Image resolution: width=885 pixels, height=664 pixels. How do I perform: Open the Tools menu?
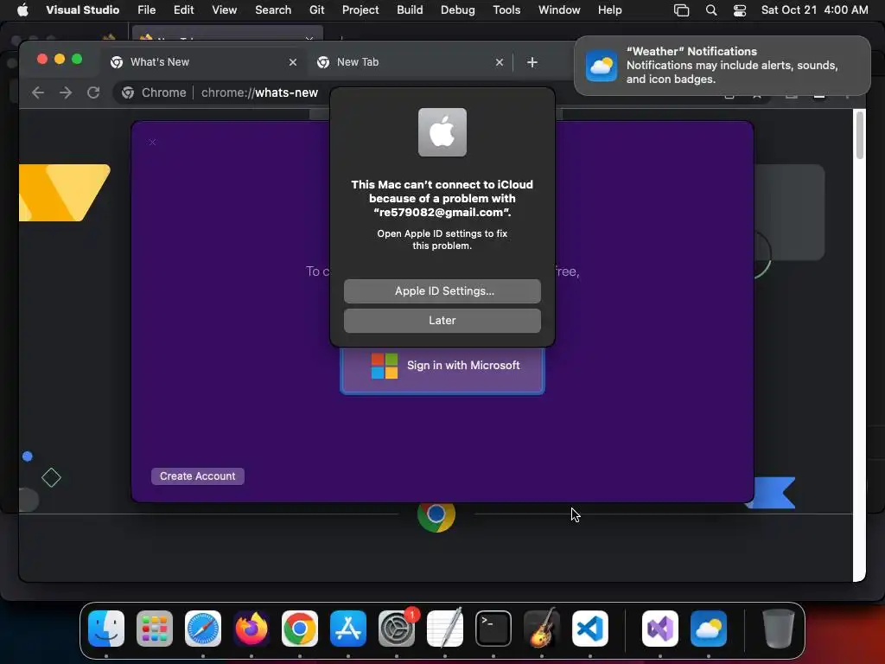pos(506,10)
